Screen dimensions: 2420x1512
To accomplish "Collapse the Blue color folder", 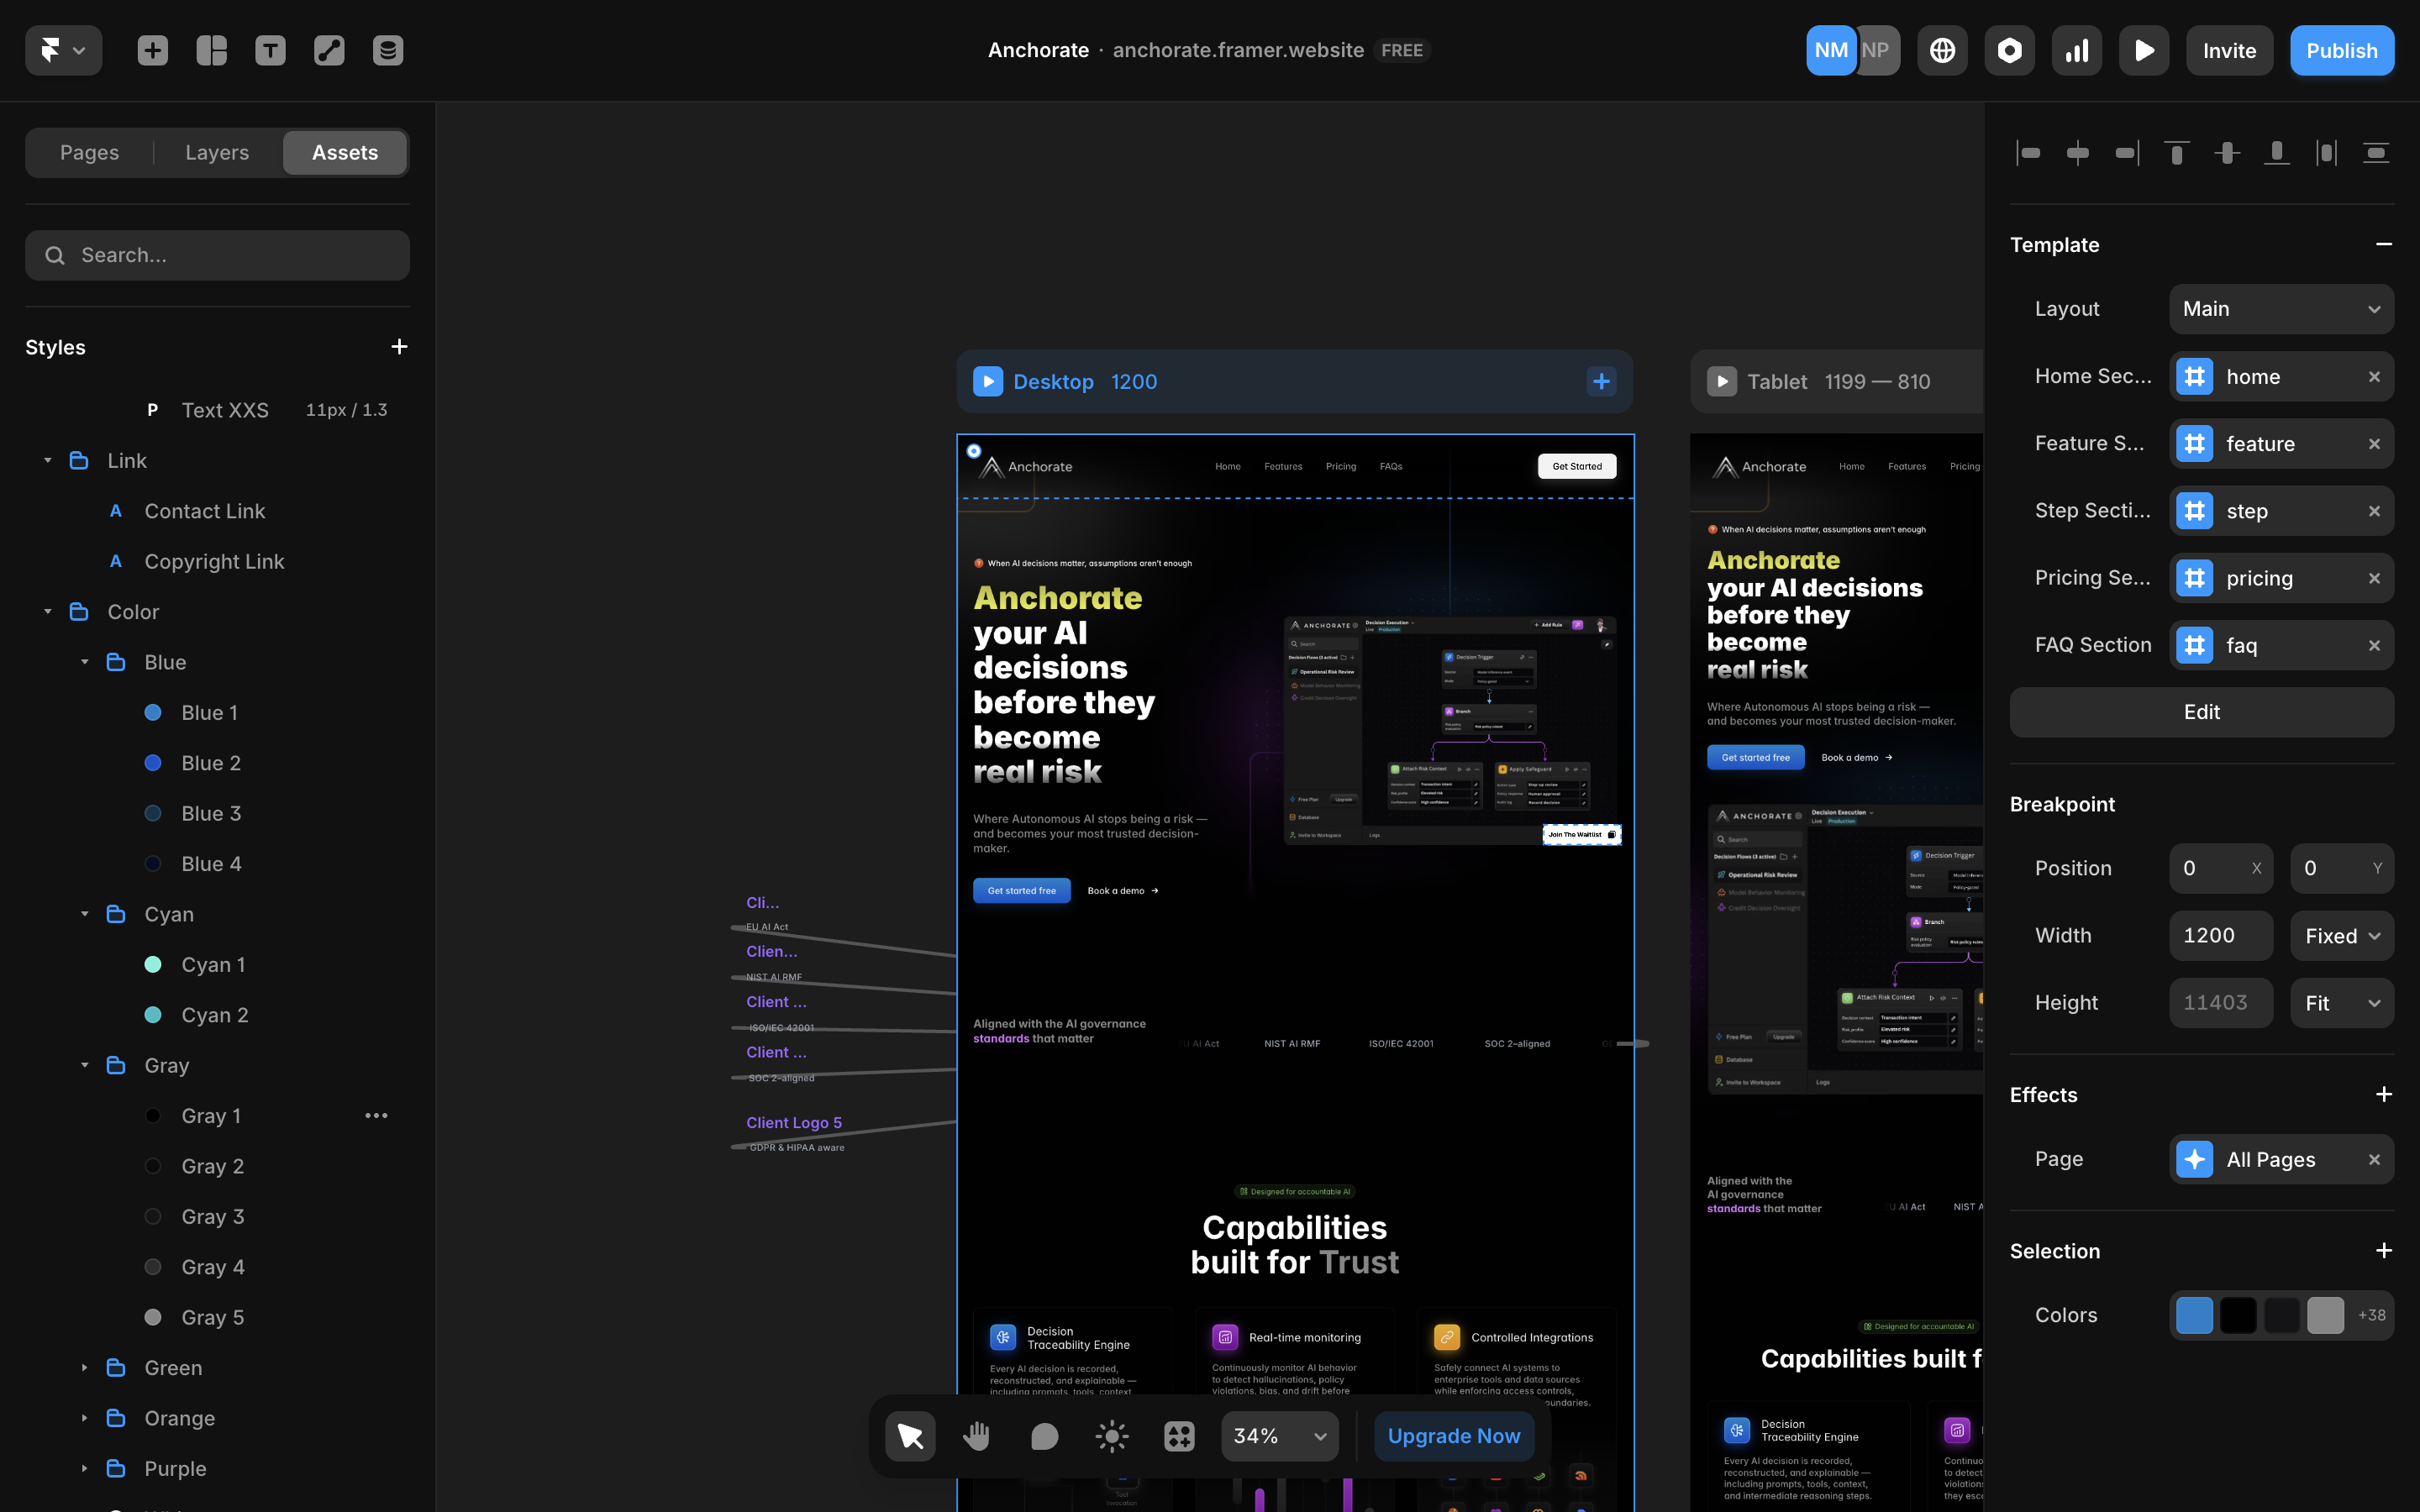I will click(x=85, y=662).
